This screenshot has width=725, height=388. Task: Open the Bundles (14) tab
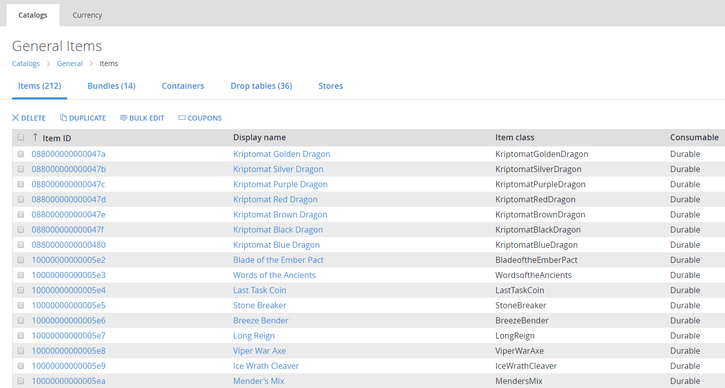(x=111, y=86)
